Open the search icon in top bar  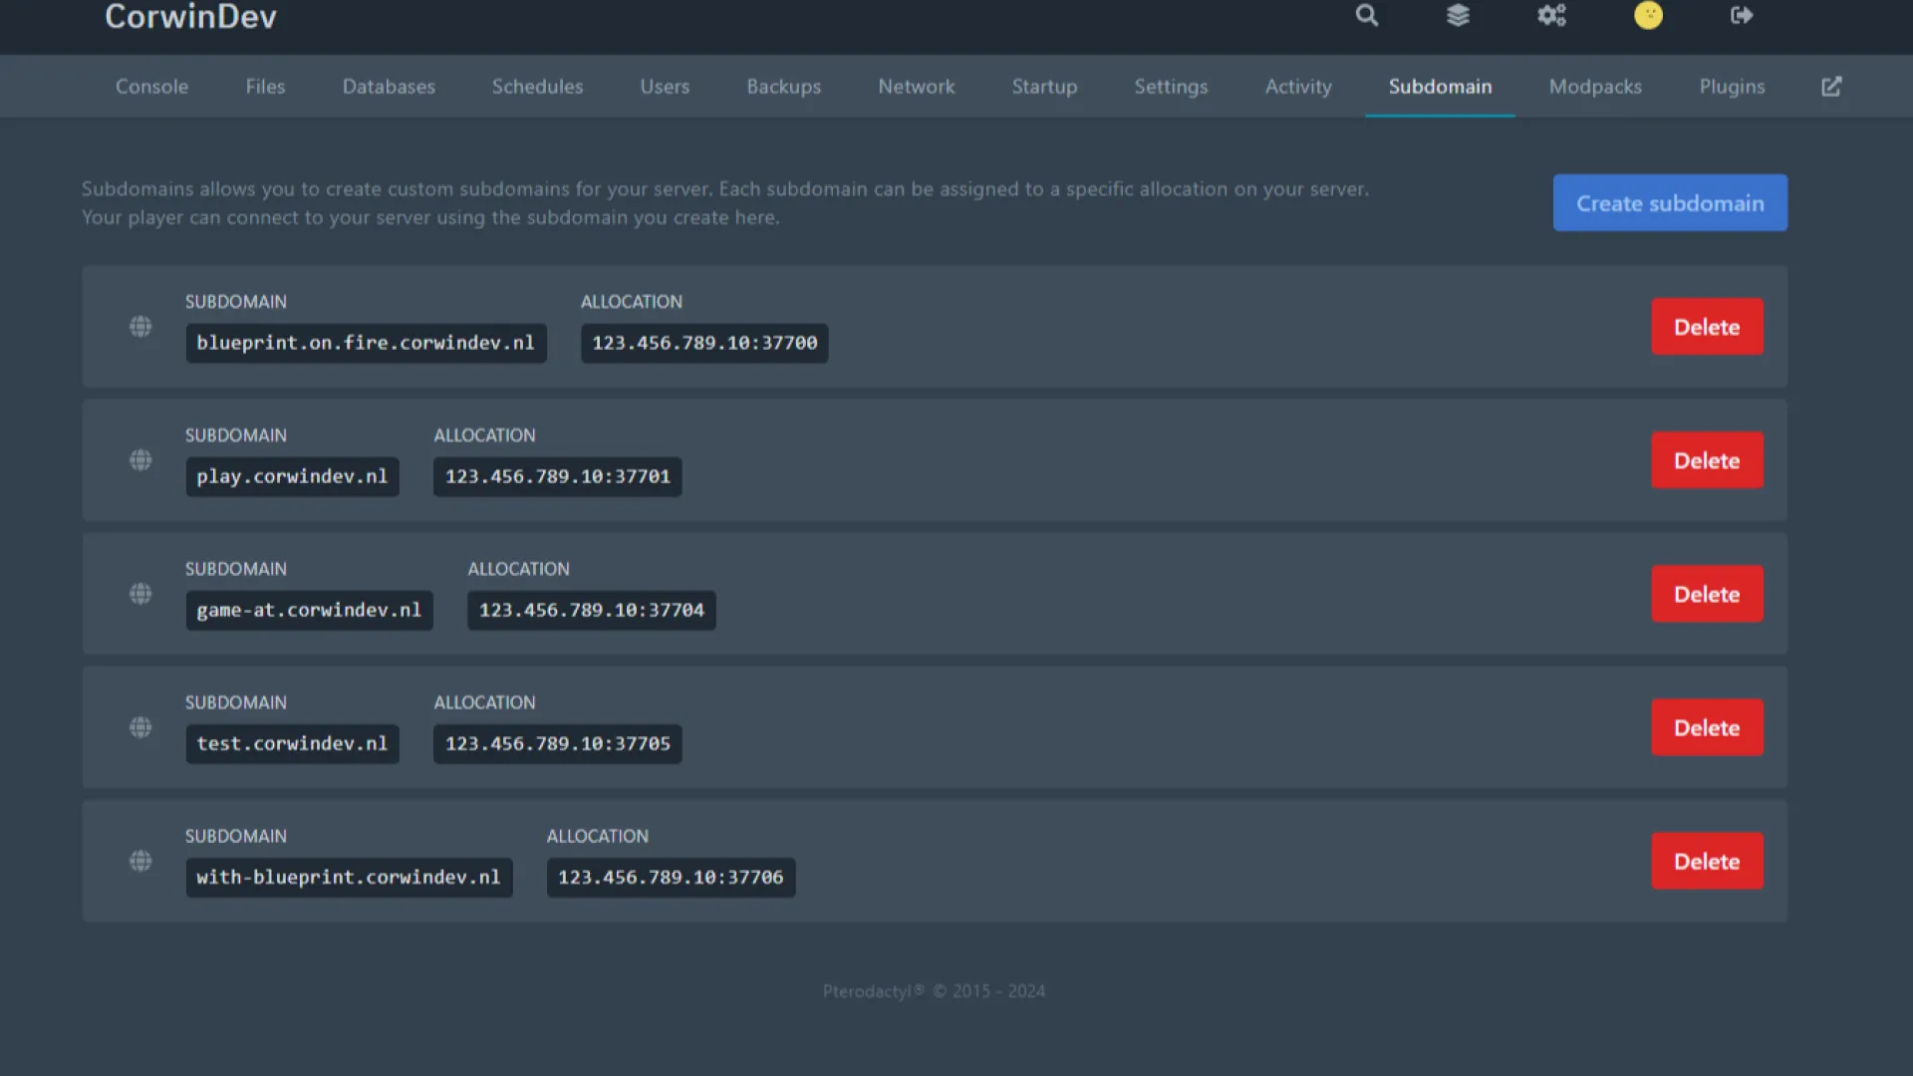[1366, 15]
